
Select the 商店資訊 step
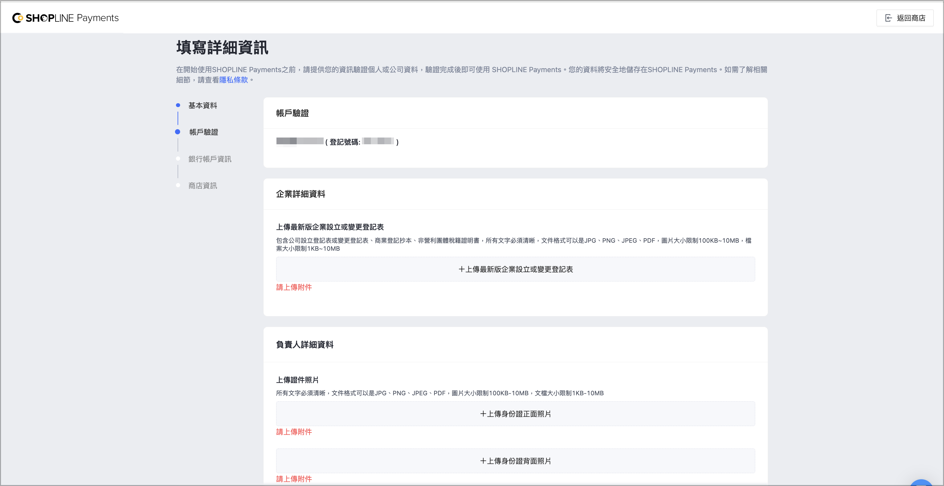(203, 186)
